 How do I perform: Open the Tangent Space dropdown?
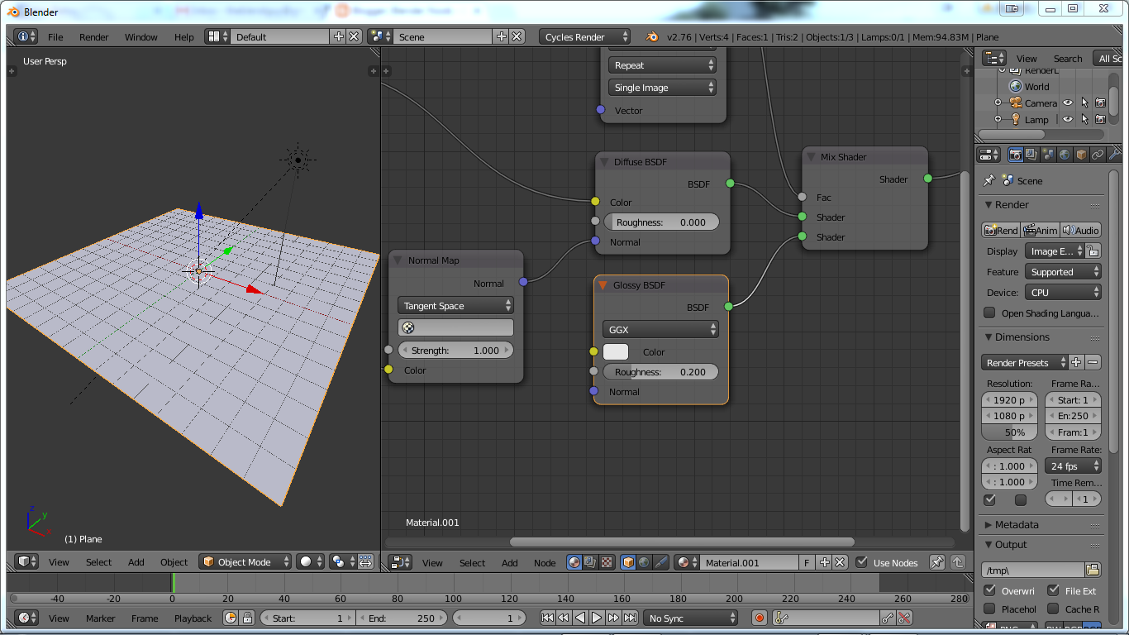[x=455, y=306]
